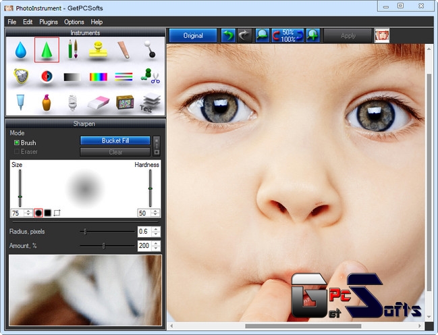Select the object removal scissors tool

150,76
